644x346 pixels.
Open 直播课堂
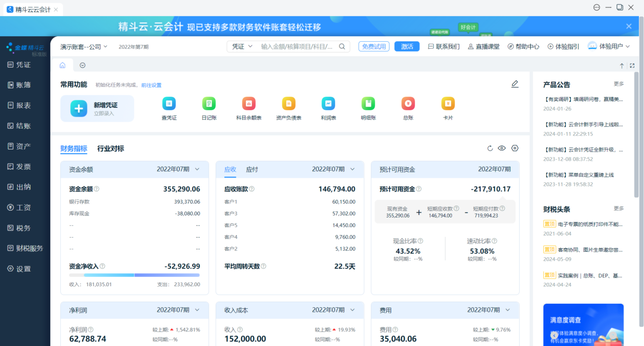click(484, 46)
